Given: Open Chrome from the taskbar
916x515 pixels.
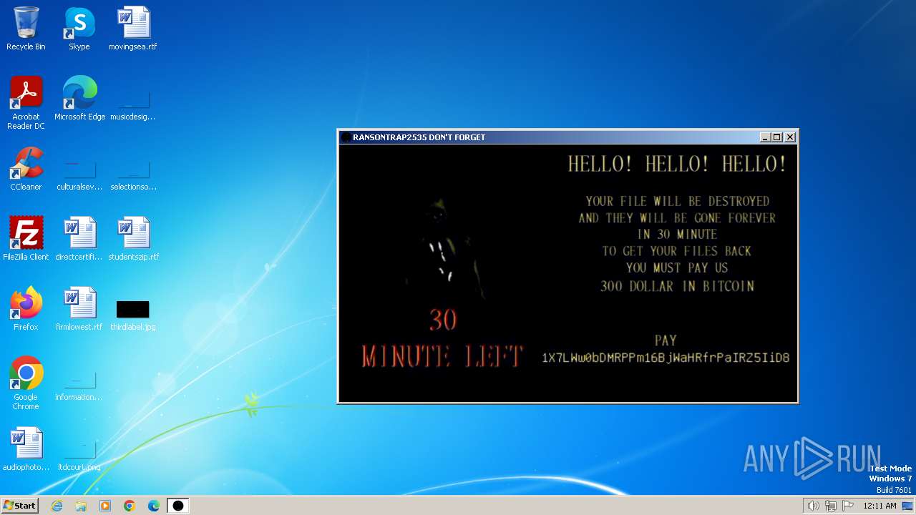Looking at the screenshot, I should (x=130, y=506).
